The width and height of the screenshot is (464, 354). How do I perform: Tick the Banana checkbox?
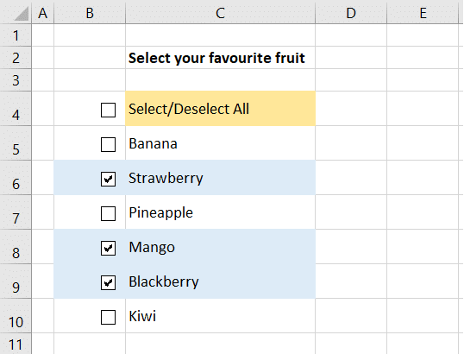pyautogui.click(x=108, y=144)
